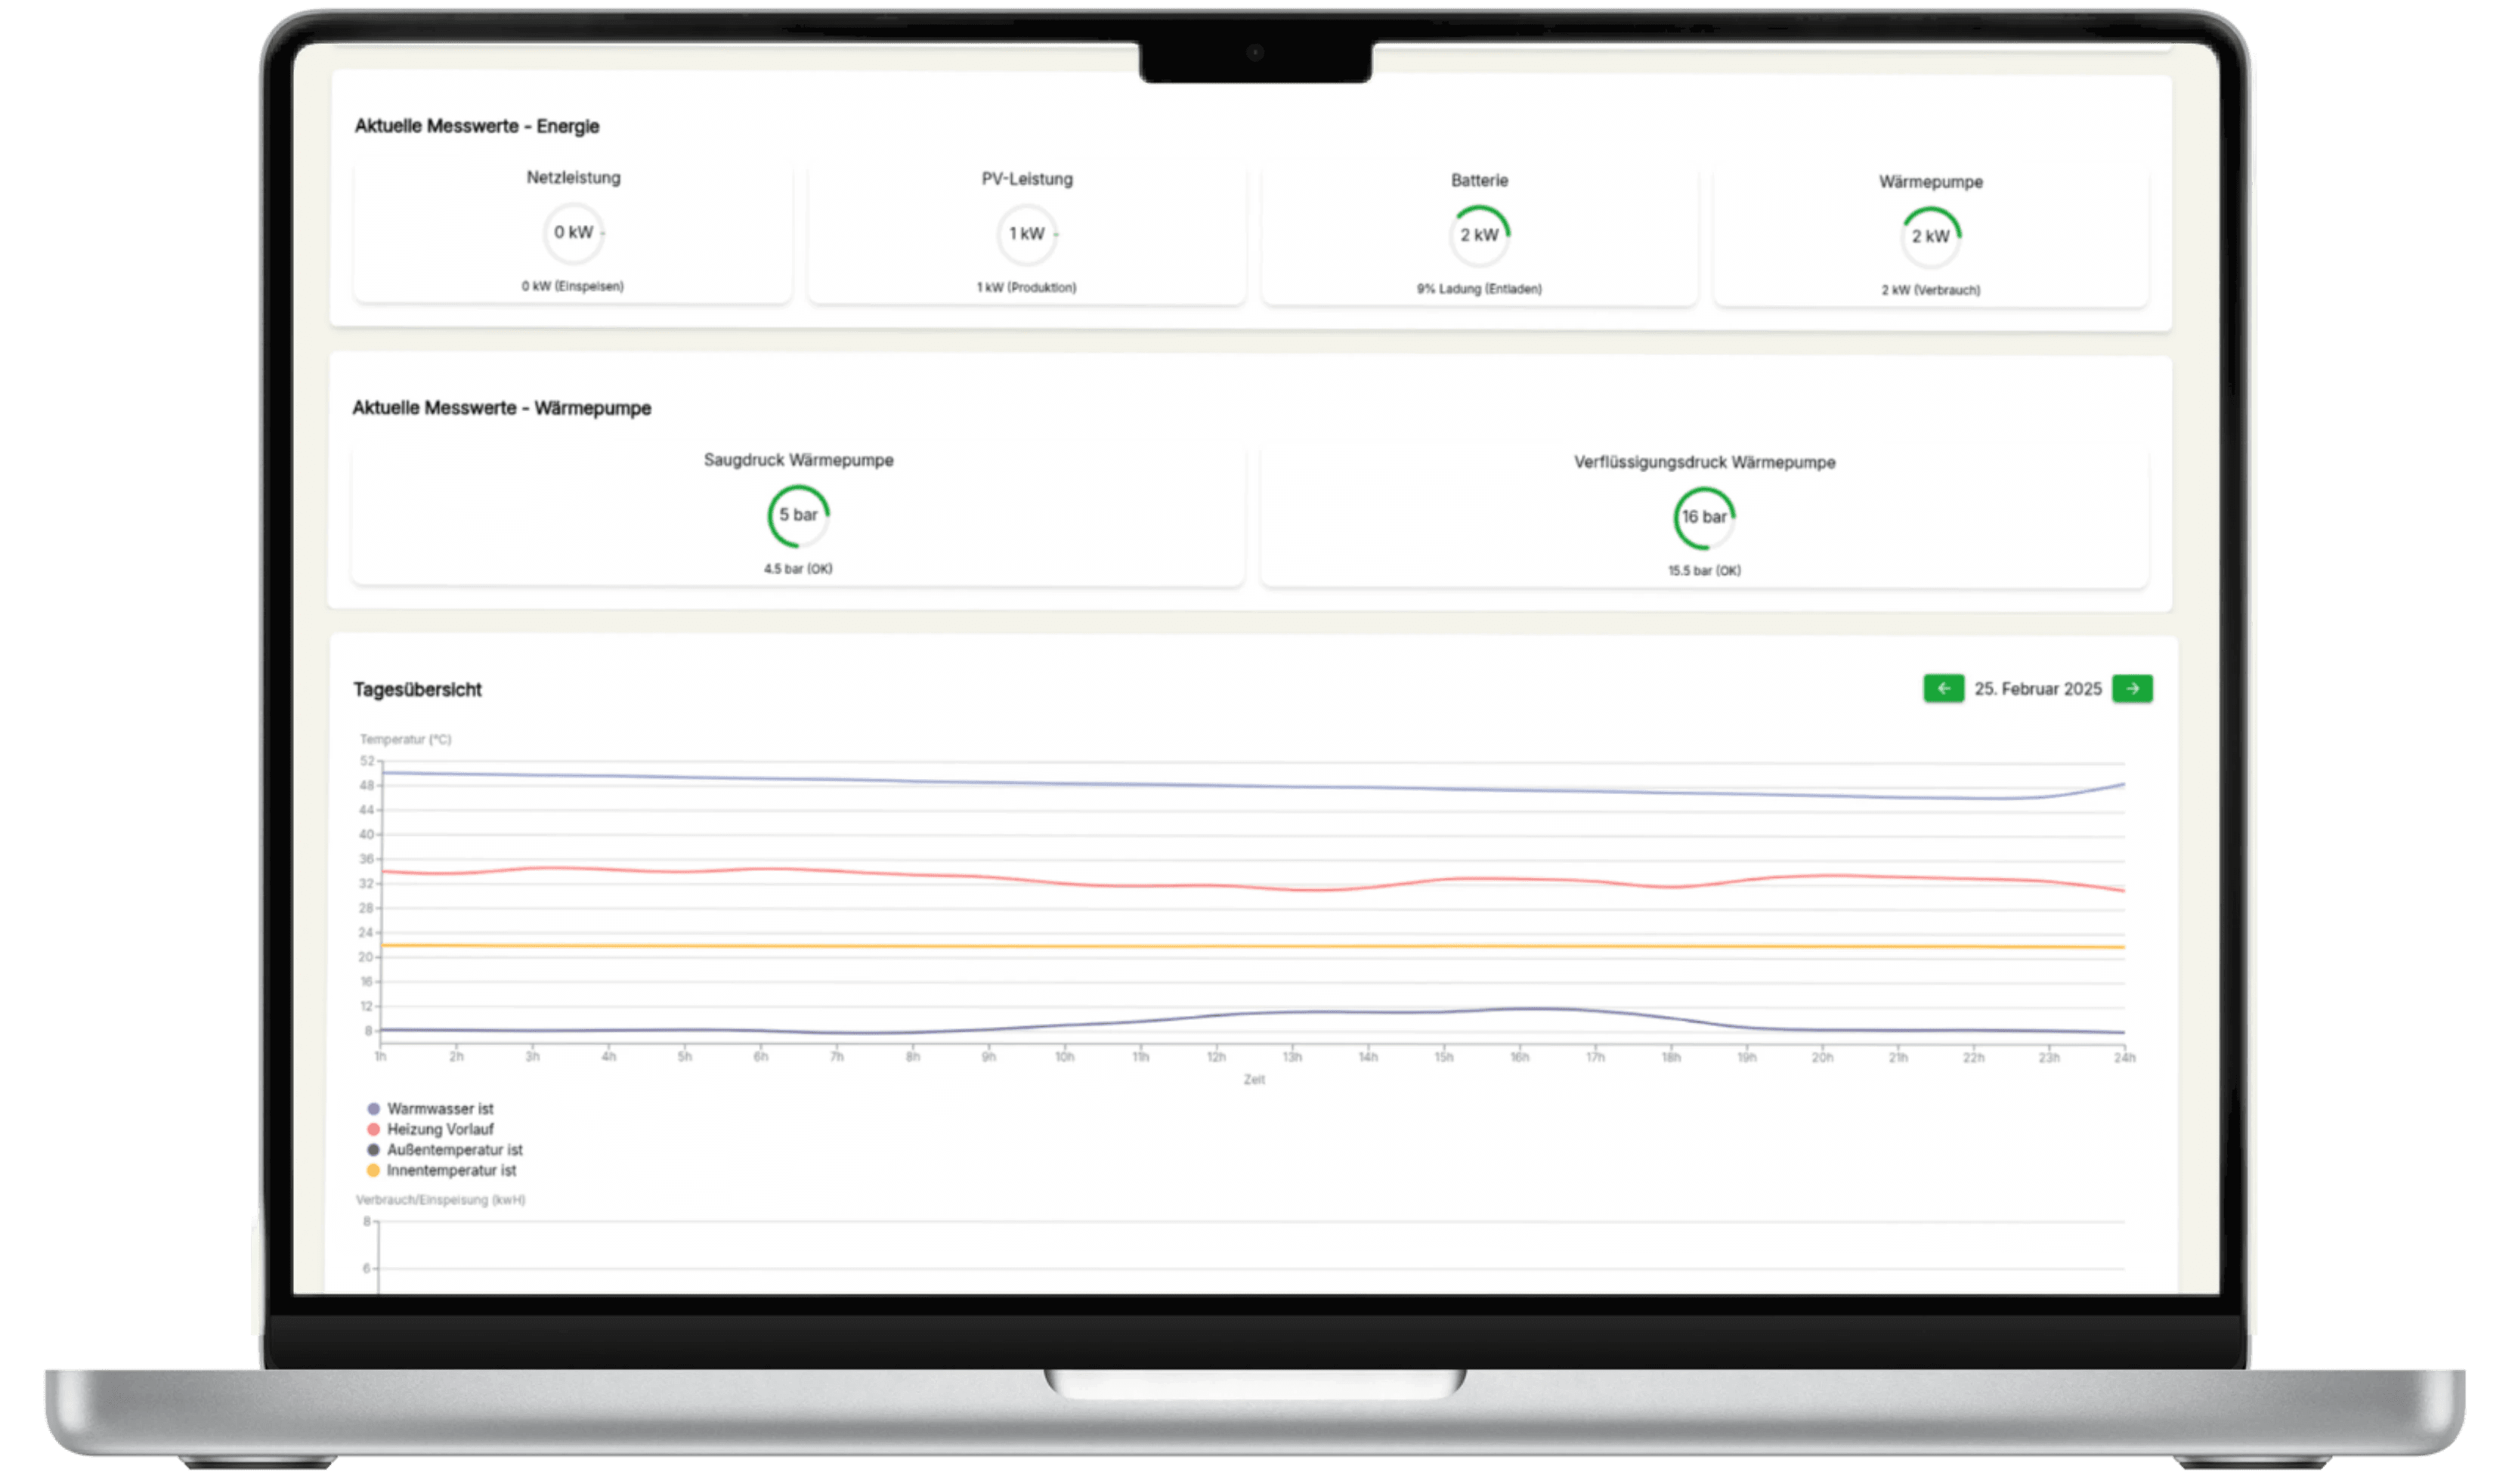This screenshot has height=1484, width=2512.
Task: Click the Netzleistung 0 kW gauge
Action: pos(573,233)
